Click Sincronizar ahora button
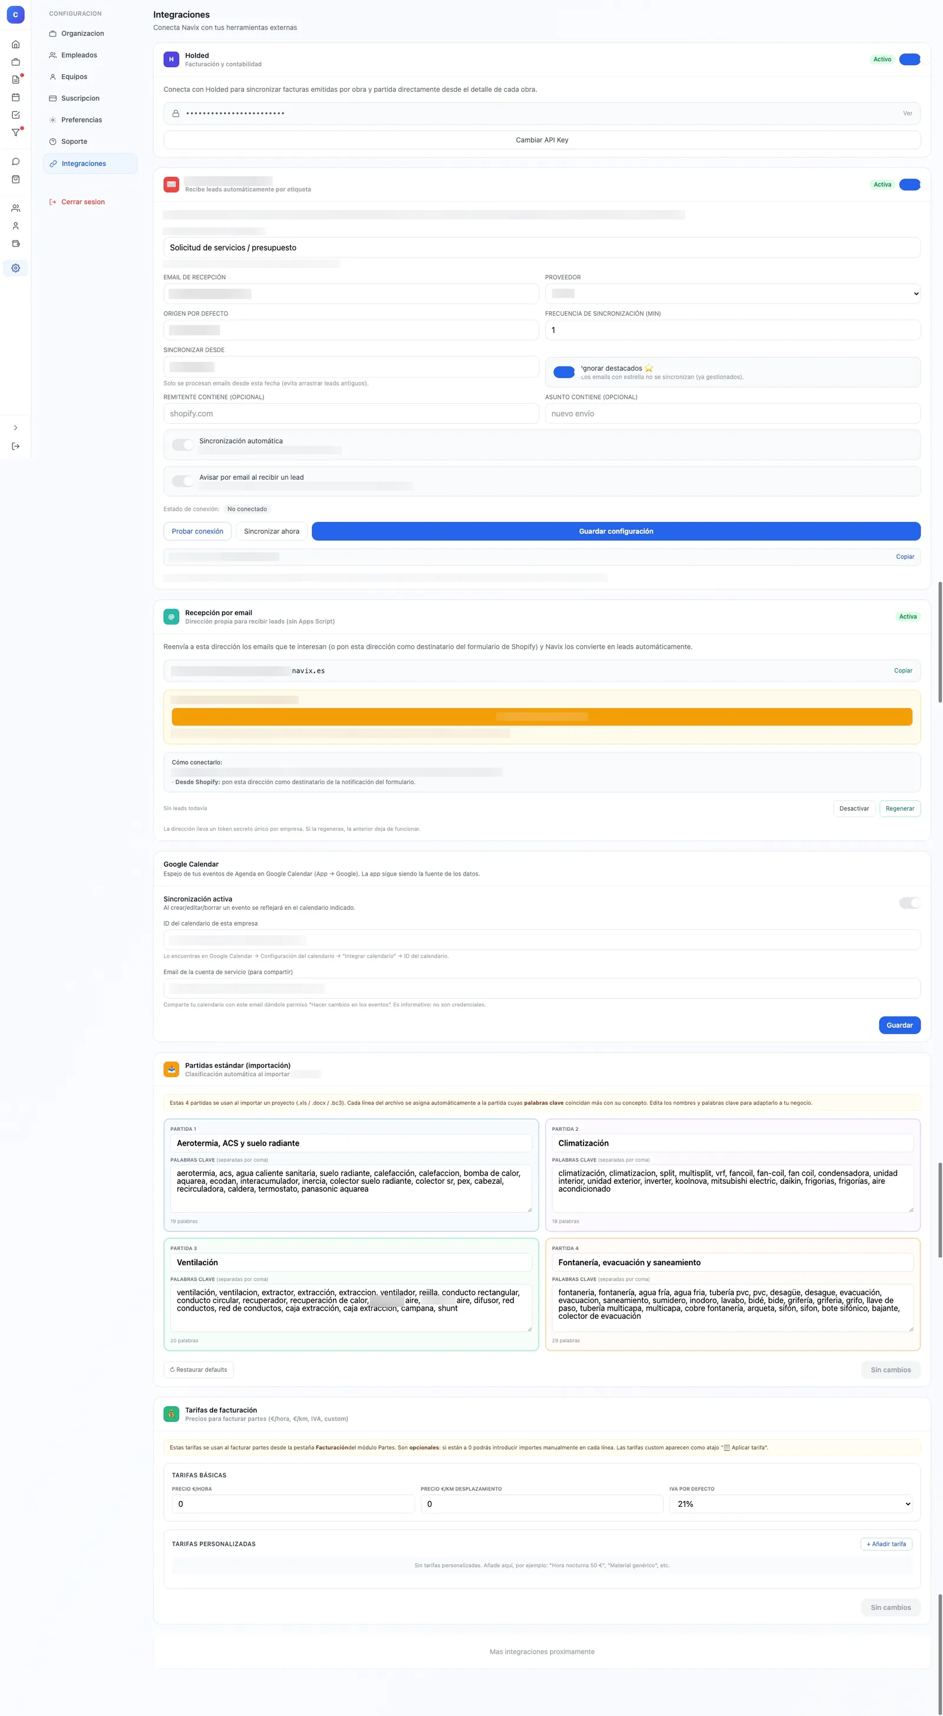The image size is (943, 1716). (x=271, y=532)
